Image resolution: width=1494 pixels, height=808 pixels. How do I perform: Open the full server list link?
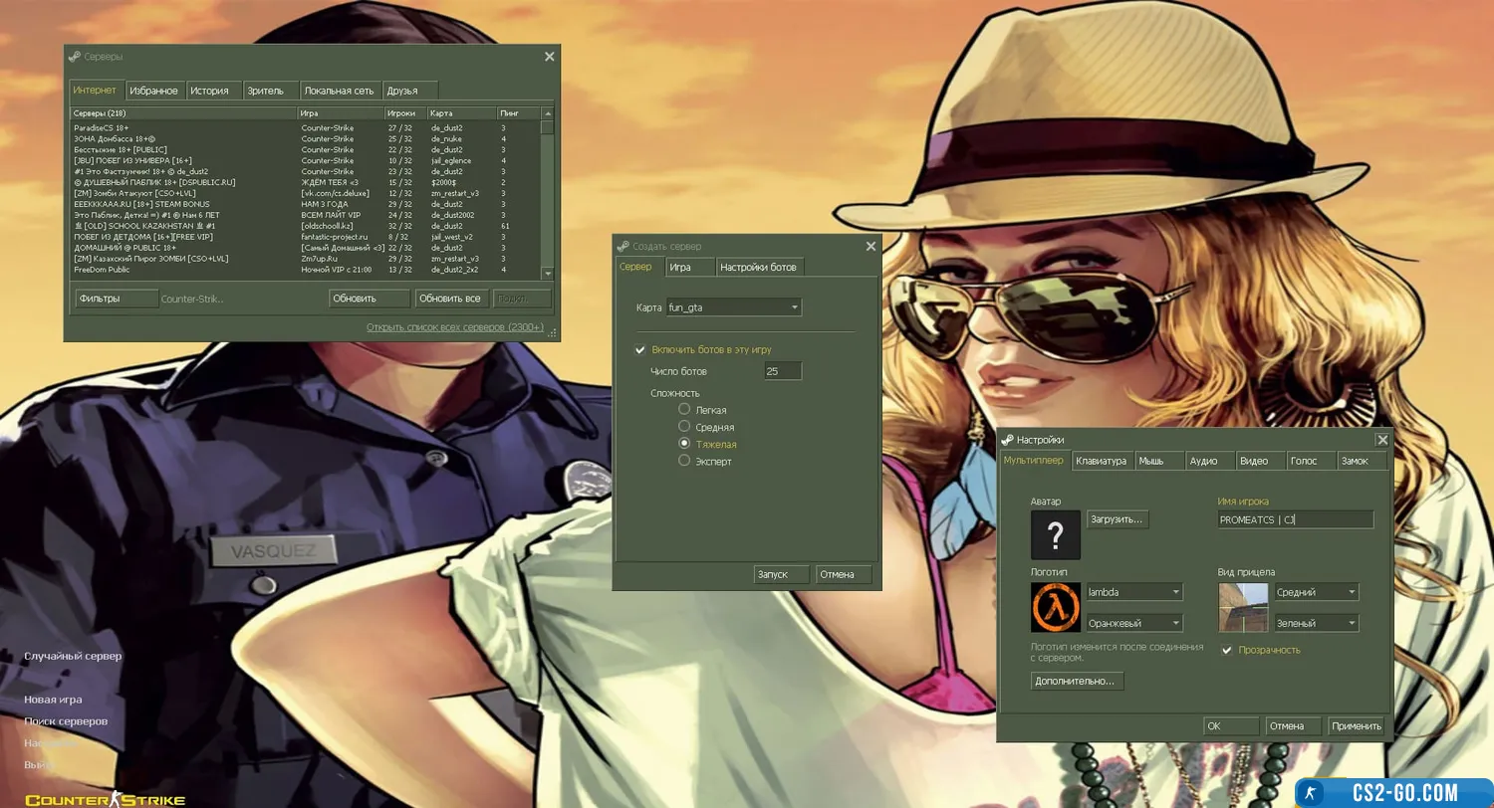coord(454,327)
